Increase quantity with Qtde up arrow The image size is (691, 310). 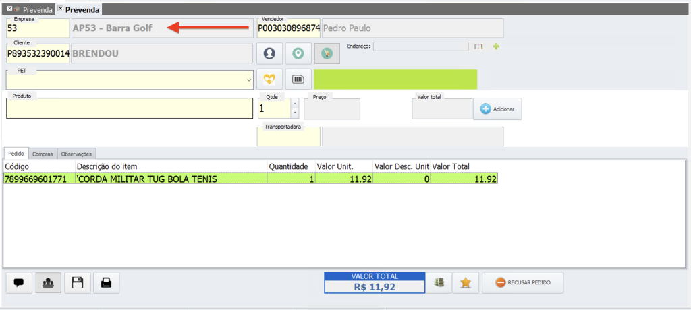click(294, 103)
